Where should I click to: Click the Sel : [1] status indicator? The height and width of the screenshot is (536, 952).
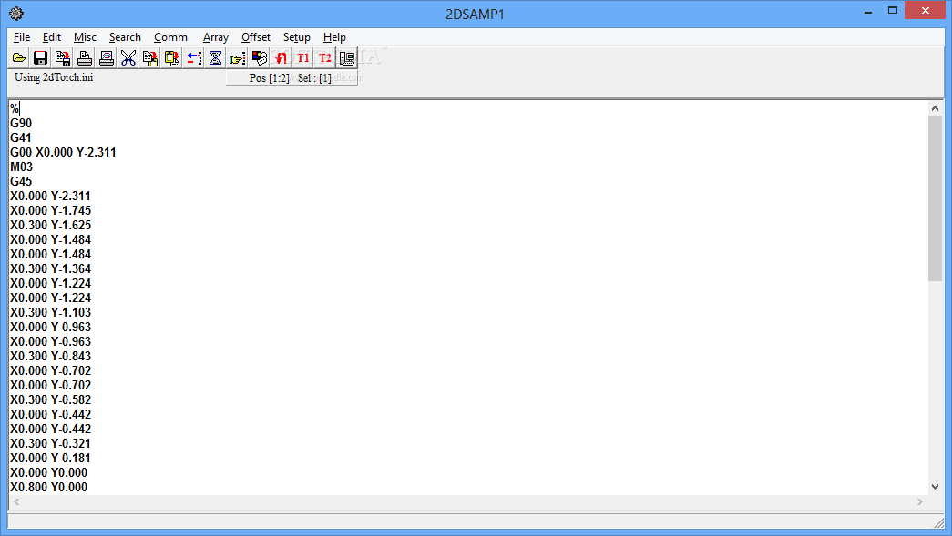314,78
